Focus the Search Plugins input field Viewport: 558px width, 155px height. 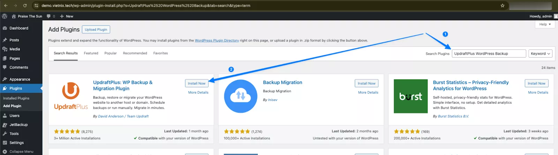[x=489, y=54]
